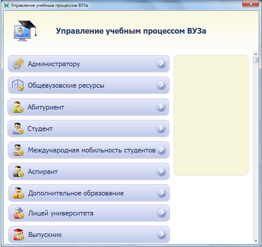Click the red graduate icon for Выпускник
The image size is (262, 247).
(x=18, y=234)
